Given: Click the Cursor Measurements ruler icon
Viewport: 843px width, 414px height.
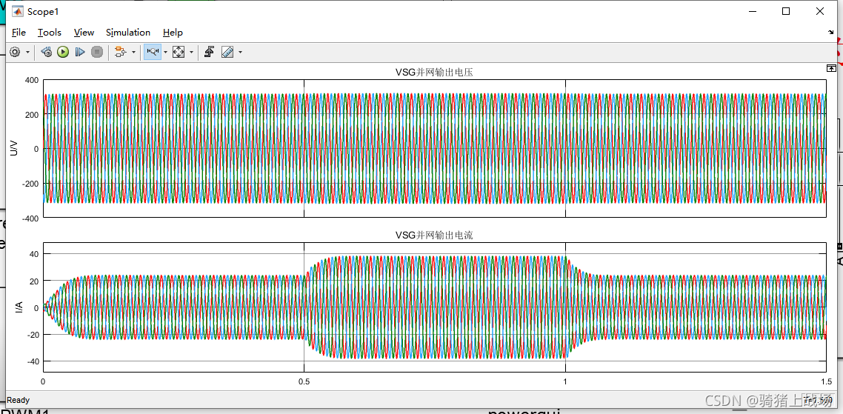Looking at the screenshot, I should [x=227, y=52].
